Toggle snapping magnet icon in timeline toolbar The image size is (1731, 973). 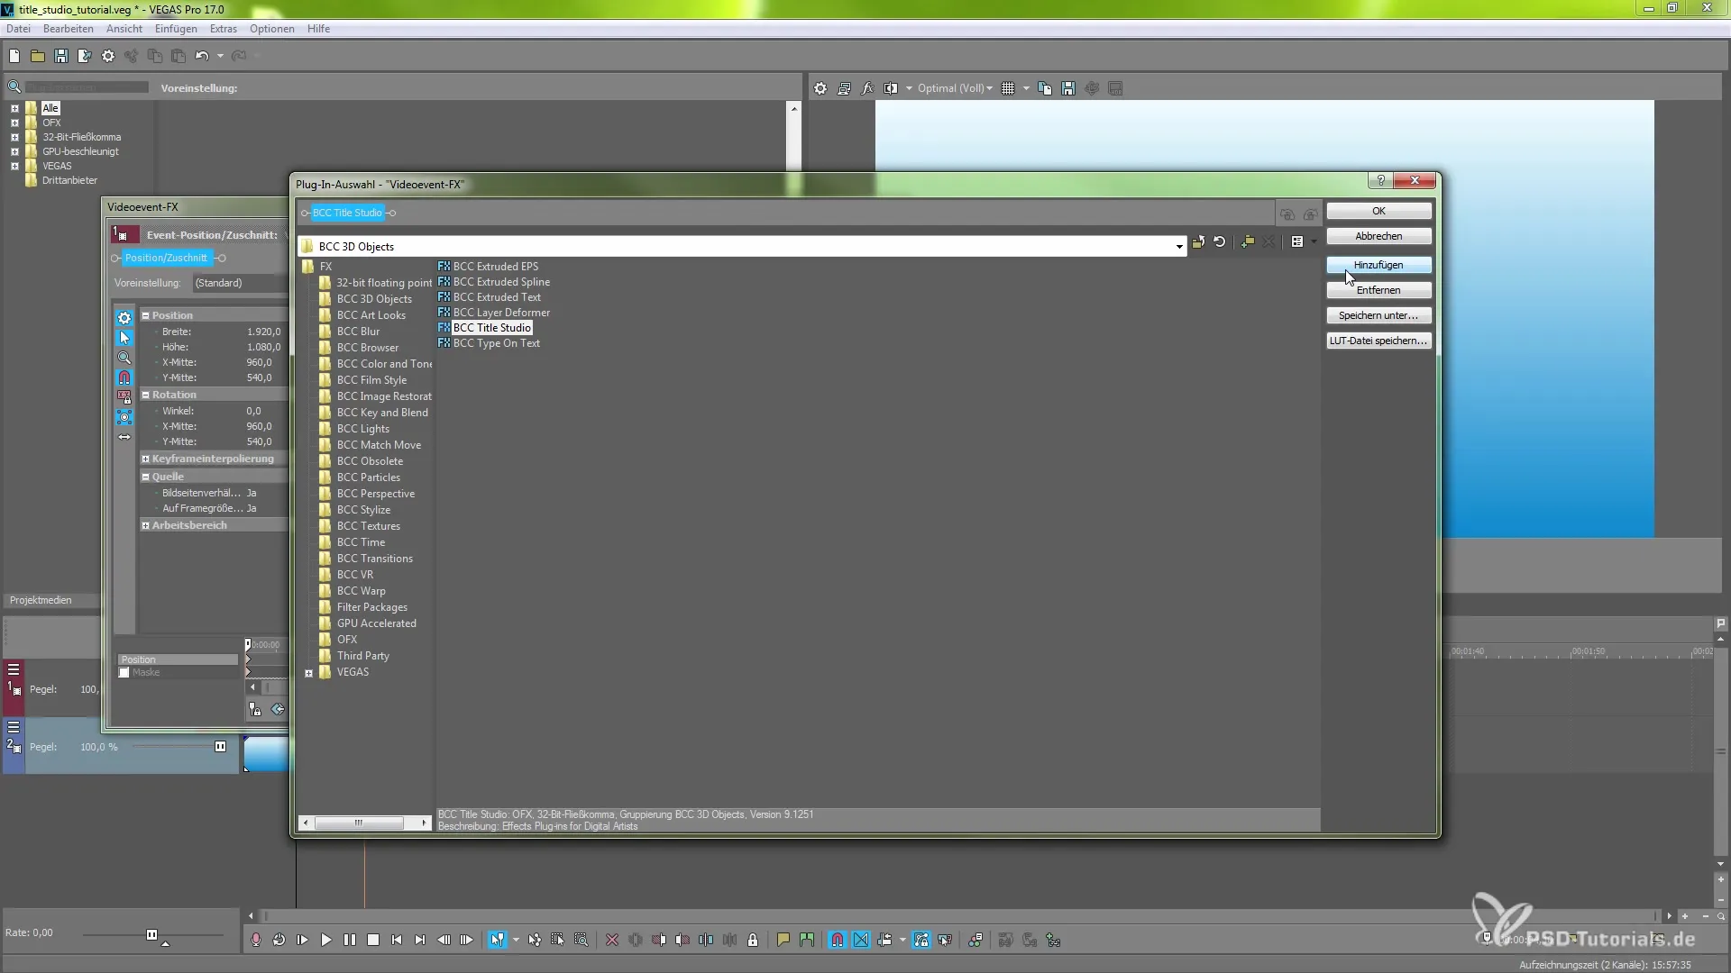coord(838,940)
